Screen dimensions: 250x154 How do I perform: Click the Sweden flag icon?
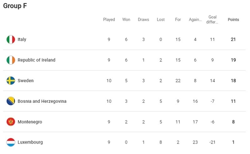click(11, 80)
